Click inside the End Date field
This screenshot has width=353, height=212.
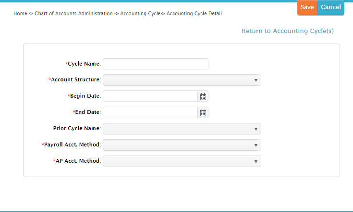pos(150,112)
